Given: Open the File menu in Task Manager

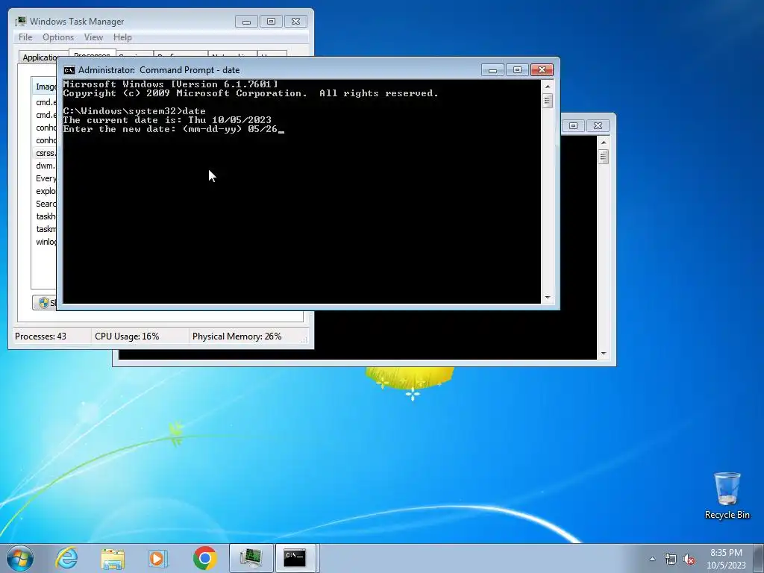Looking at the screenshot, I should tap(25, 37).
